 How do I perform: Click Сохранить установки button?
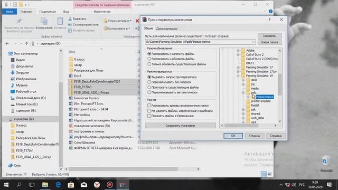[181, 126]
